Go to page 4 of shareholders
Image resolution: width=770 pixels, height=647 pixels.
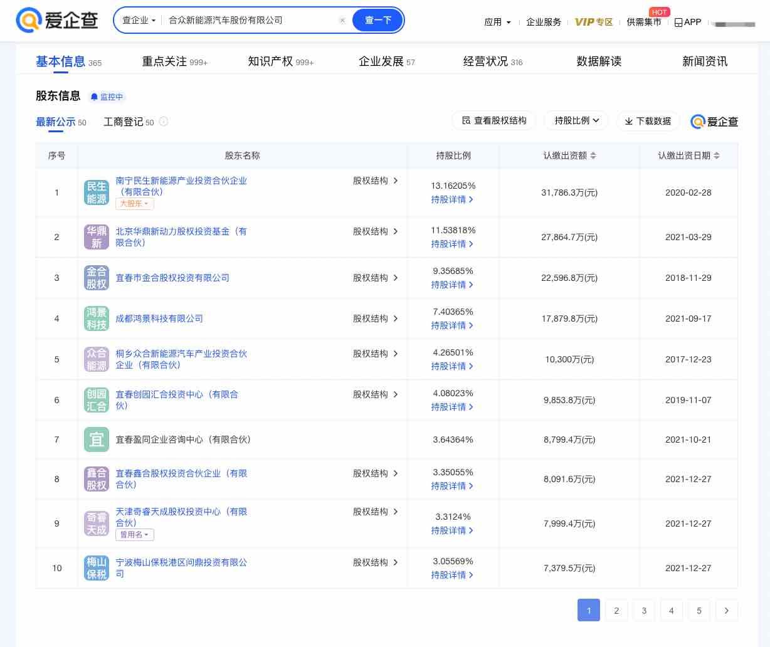pyautogui.click(x=672, y=610)
